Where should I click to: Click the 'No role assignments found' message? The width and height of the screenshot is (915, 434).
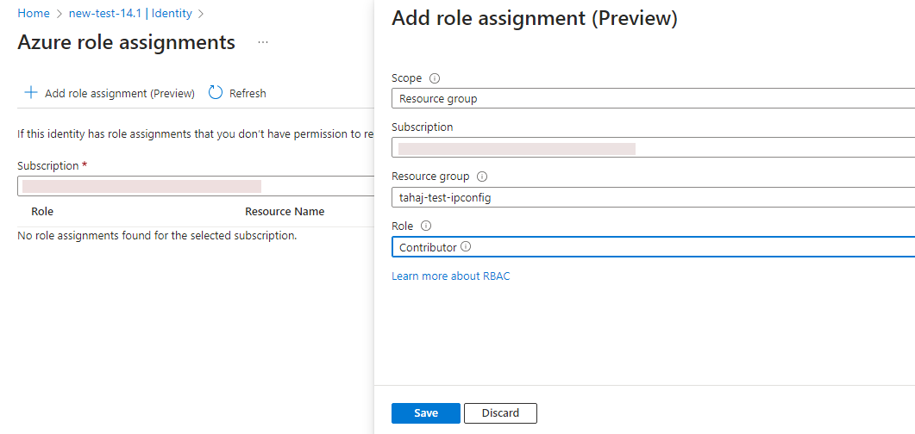[x=157, y=236]
